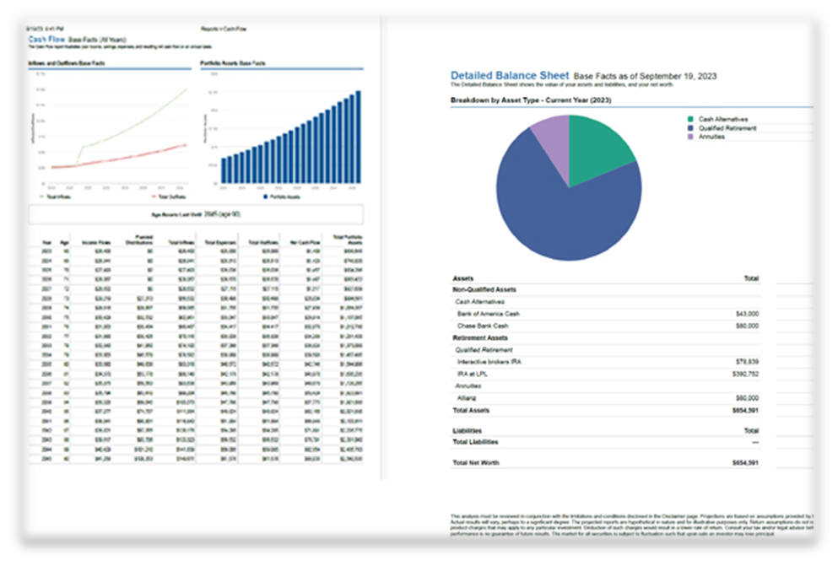This screenshot has width=838, height=566.
Task: Click the Bank of America Cash row
Action: click(x=489, y=313)
